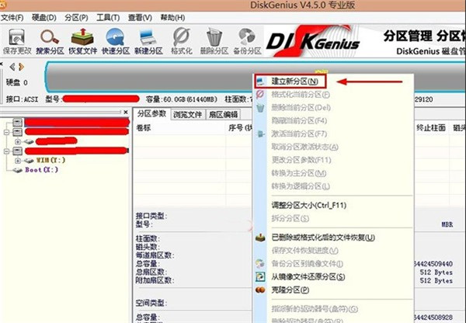Switch to the 浏览文件 tab
This screenshot has height=323, width=466.
[x=187, y=114]
